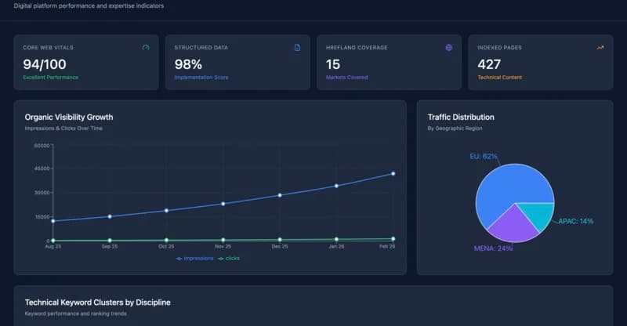Click the Traffic Distribution card title
Image resolution: width=627 pixels, height=326 pixels.
tap(461, 118)
